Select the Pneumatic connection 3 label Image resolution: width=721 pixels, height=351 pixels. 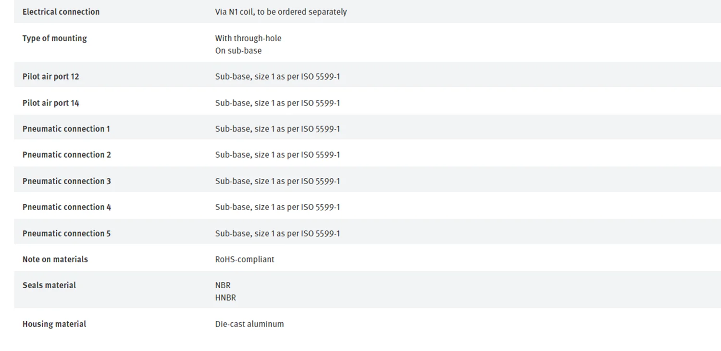[66, 181]
